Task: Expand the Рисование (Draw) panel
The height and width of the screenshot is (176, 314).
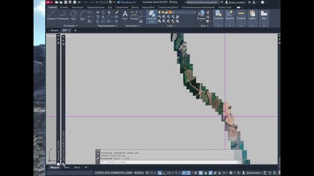Action: point(70,26)
